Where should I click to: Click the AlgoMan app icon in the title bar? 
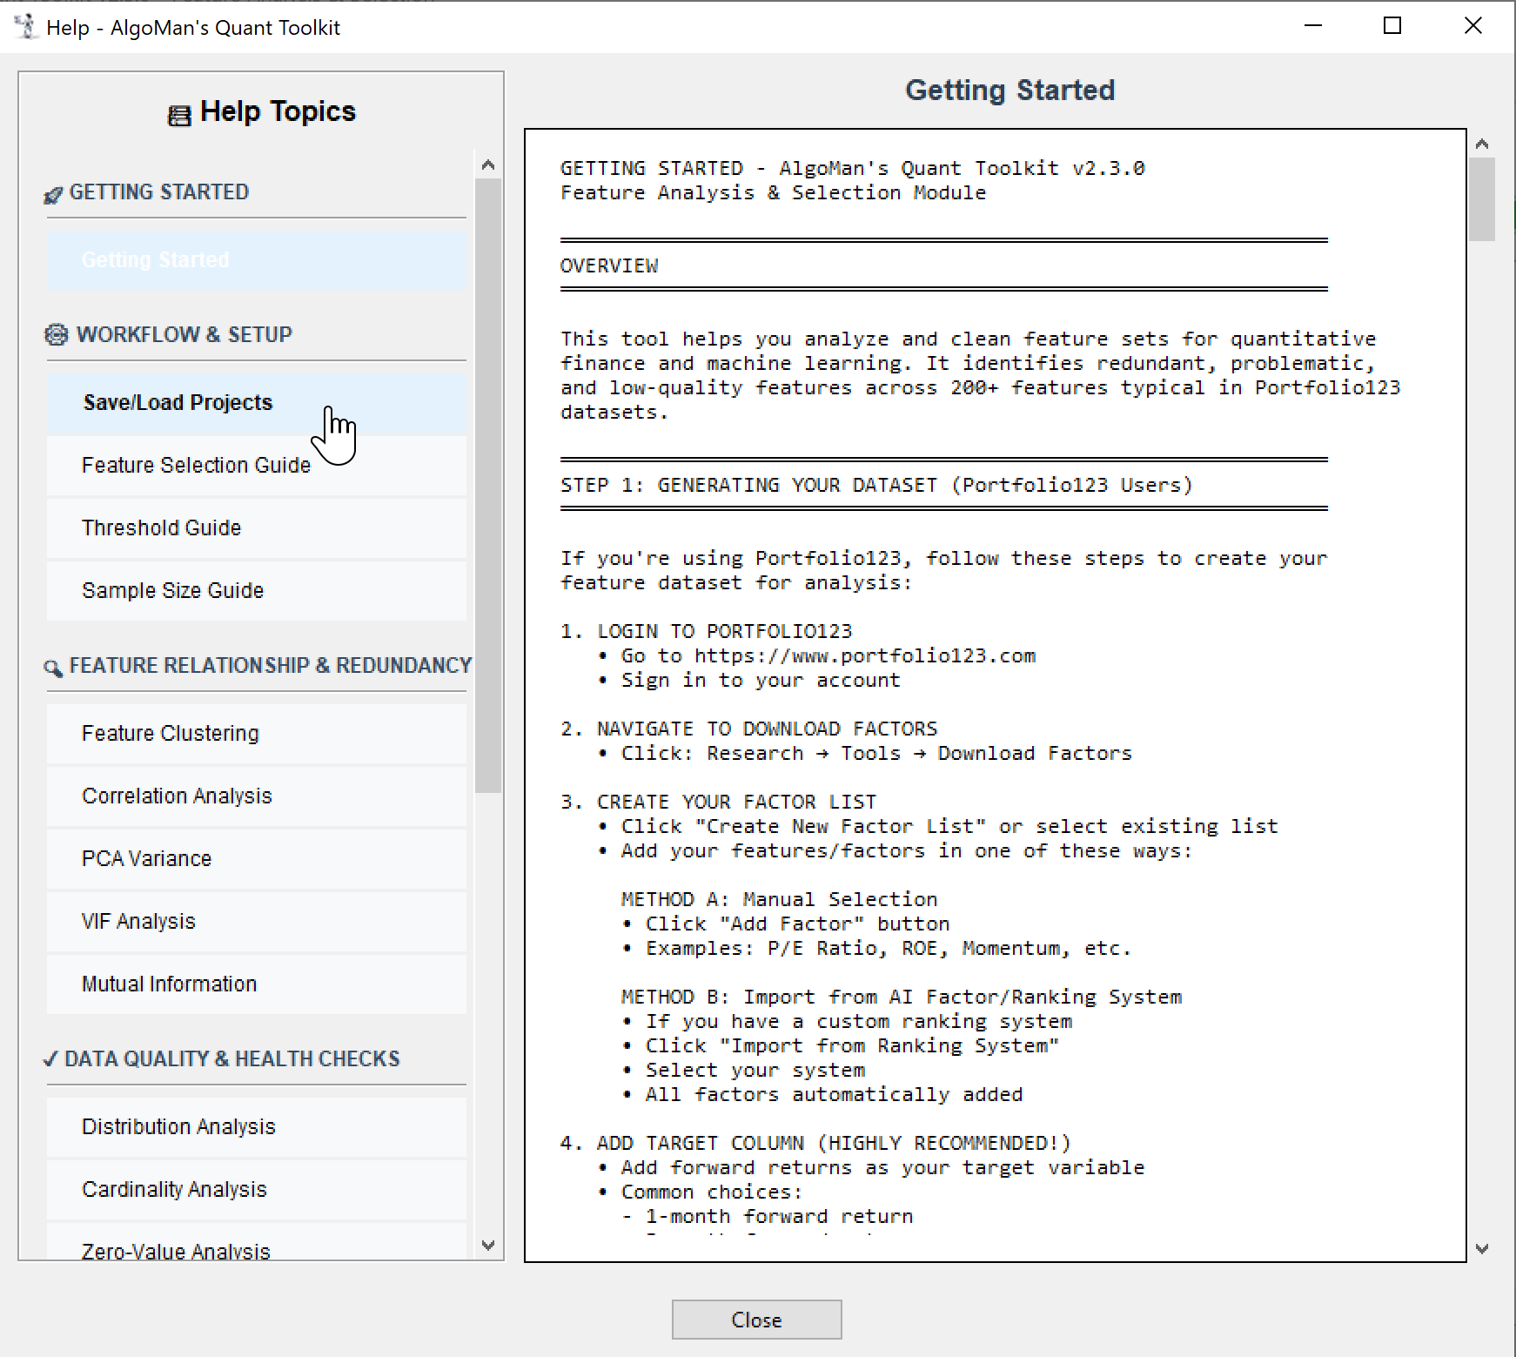pos(26,26)
